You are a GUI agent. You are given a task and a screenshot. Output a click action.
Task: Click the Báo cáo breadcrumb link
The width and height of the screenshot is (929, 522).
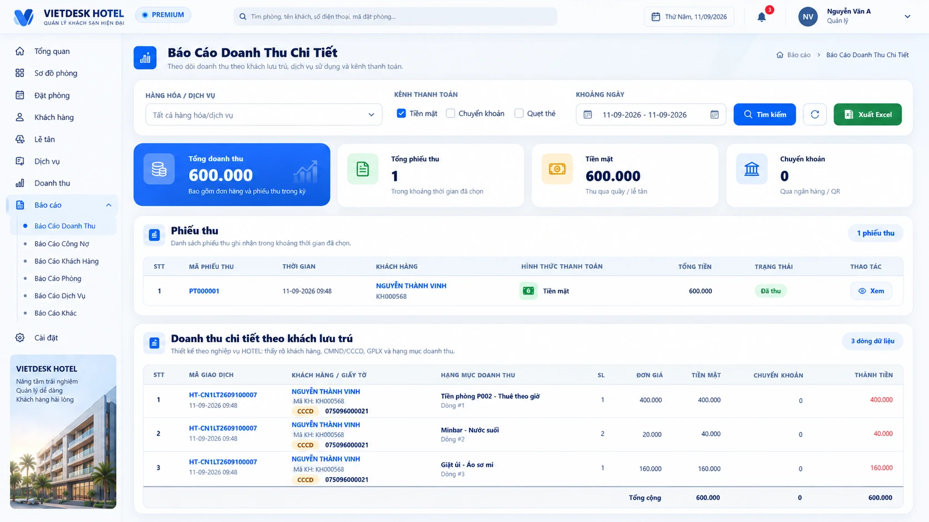[798, 55]
